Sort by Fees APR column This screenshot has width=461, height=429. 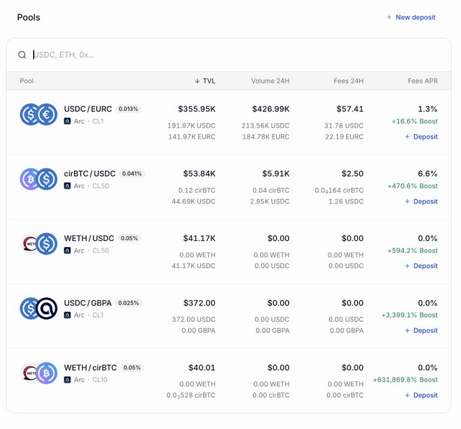click(422, 81)
